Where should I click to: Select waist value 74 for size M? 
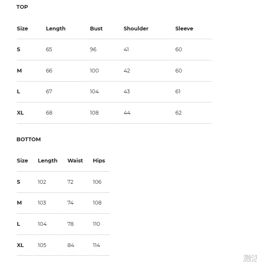pos(70,203)
